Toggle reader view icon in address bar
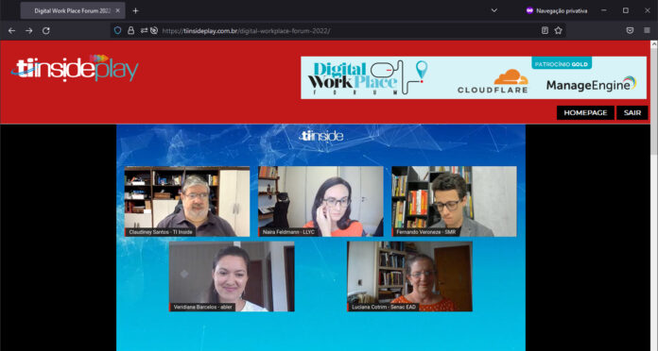The height and width of the screenshot is (351, 658). (545, 30)
